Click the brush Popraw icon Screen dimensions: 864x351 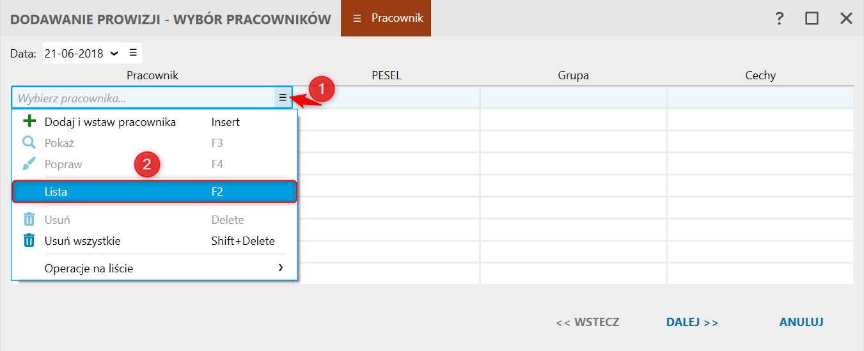click(29, 164)
